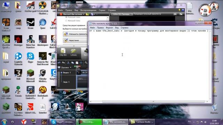
Task: Click Notepad horizontal scrollbar thumb
Action: point(153,101)
